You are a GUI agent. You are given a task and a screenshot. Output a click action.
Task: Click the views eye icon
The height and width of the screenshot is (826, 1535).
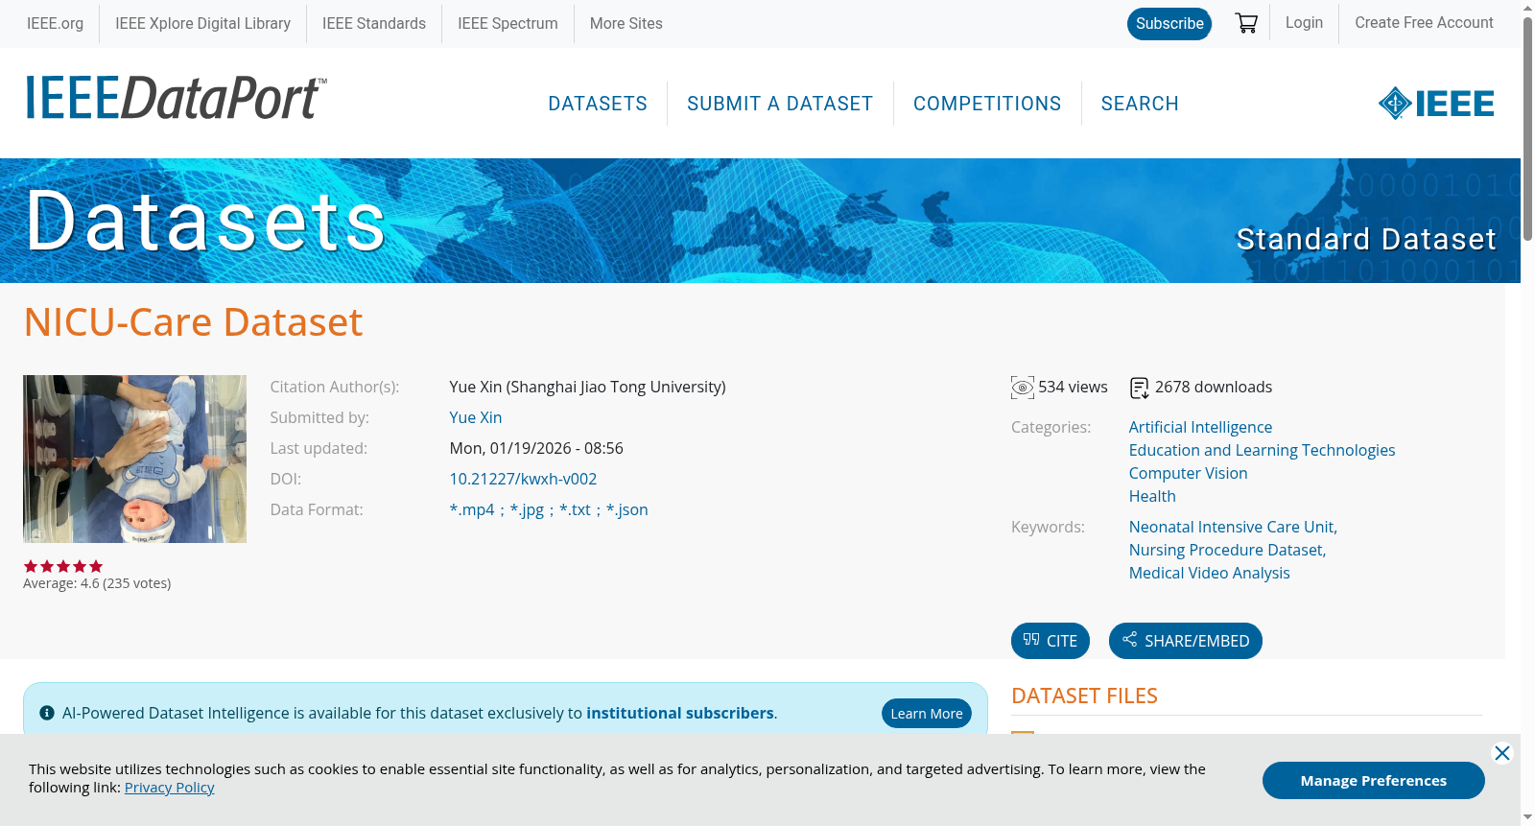(1023, 388)
